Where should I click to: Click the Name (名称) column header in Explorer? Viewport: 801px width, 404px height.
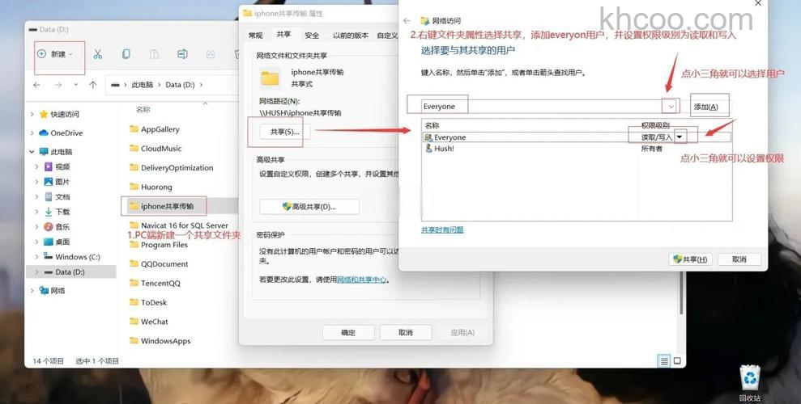coord(143,110)
